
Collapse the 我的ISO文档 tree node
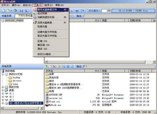pyautogui.click(x=3, y=74)
